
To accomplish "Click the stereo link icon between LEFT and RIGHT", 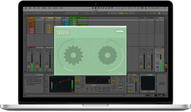I will (90, 43).
